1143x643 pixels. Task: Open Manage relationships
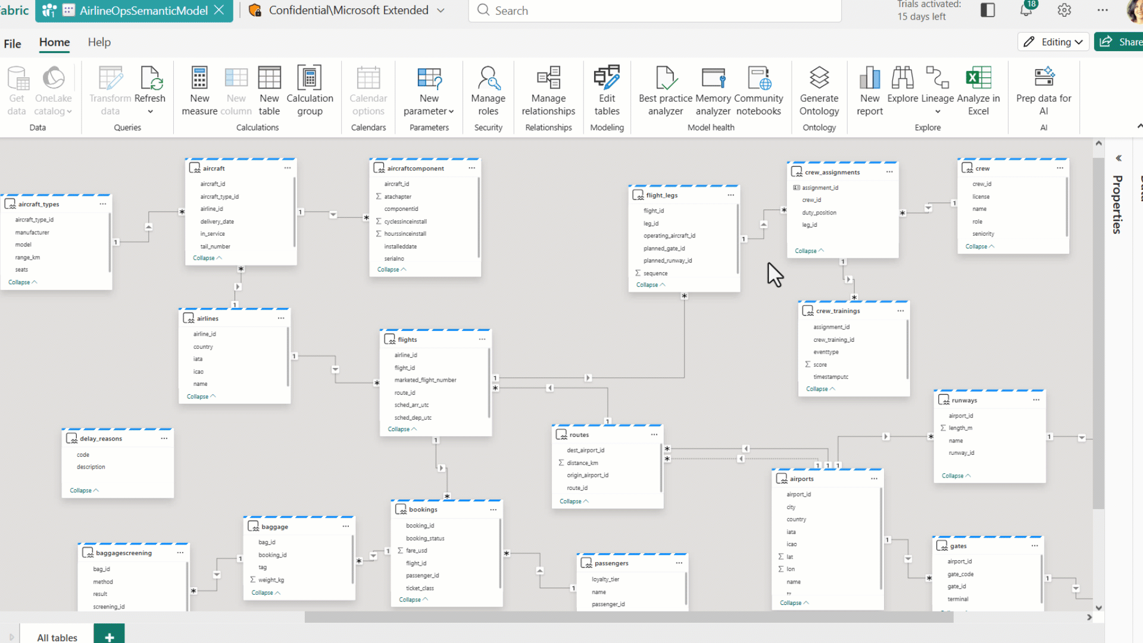point(548,89)
